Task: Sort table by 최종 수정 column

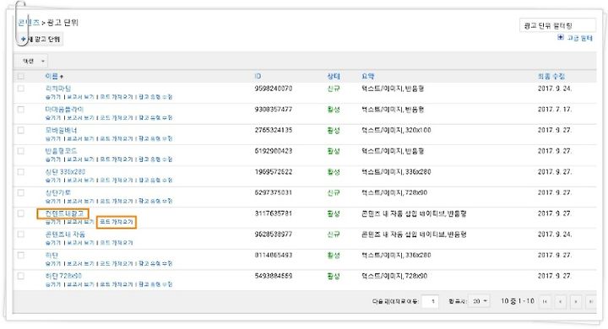Action: pos(551,76)
